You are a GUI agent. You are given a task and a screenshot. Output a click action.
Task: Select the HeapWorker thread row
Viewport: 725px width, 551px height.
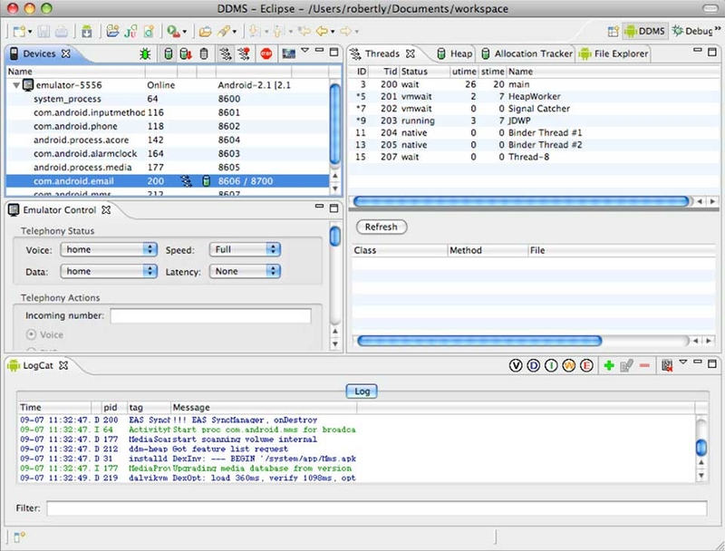tap(534, 97)
